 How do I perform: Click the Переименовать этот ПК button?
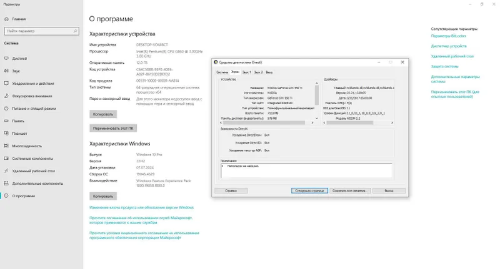point(113,129)
